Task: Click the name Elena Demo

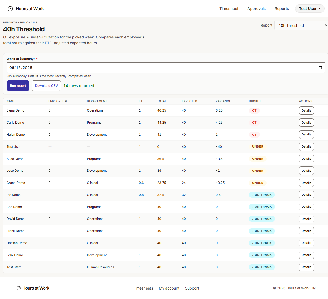Action: click(x=15, y=110)
